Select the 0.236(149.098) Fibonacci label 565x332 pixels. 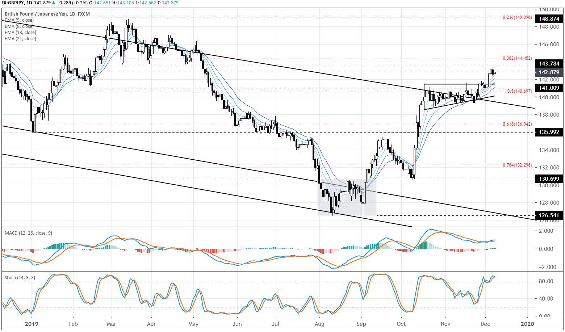(x=517, y=17)
